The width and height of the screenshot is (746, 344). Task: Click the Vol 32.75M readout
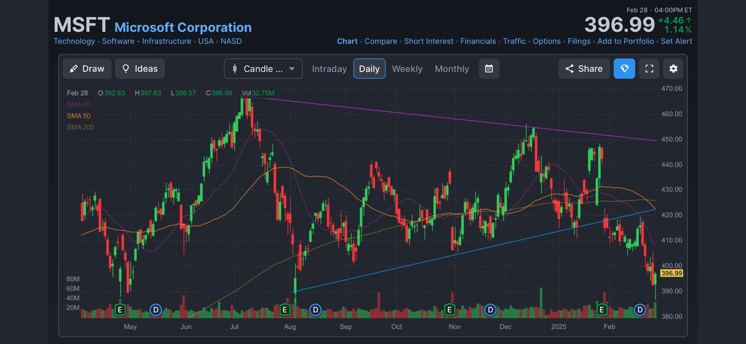click(258, 93)
